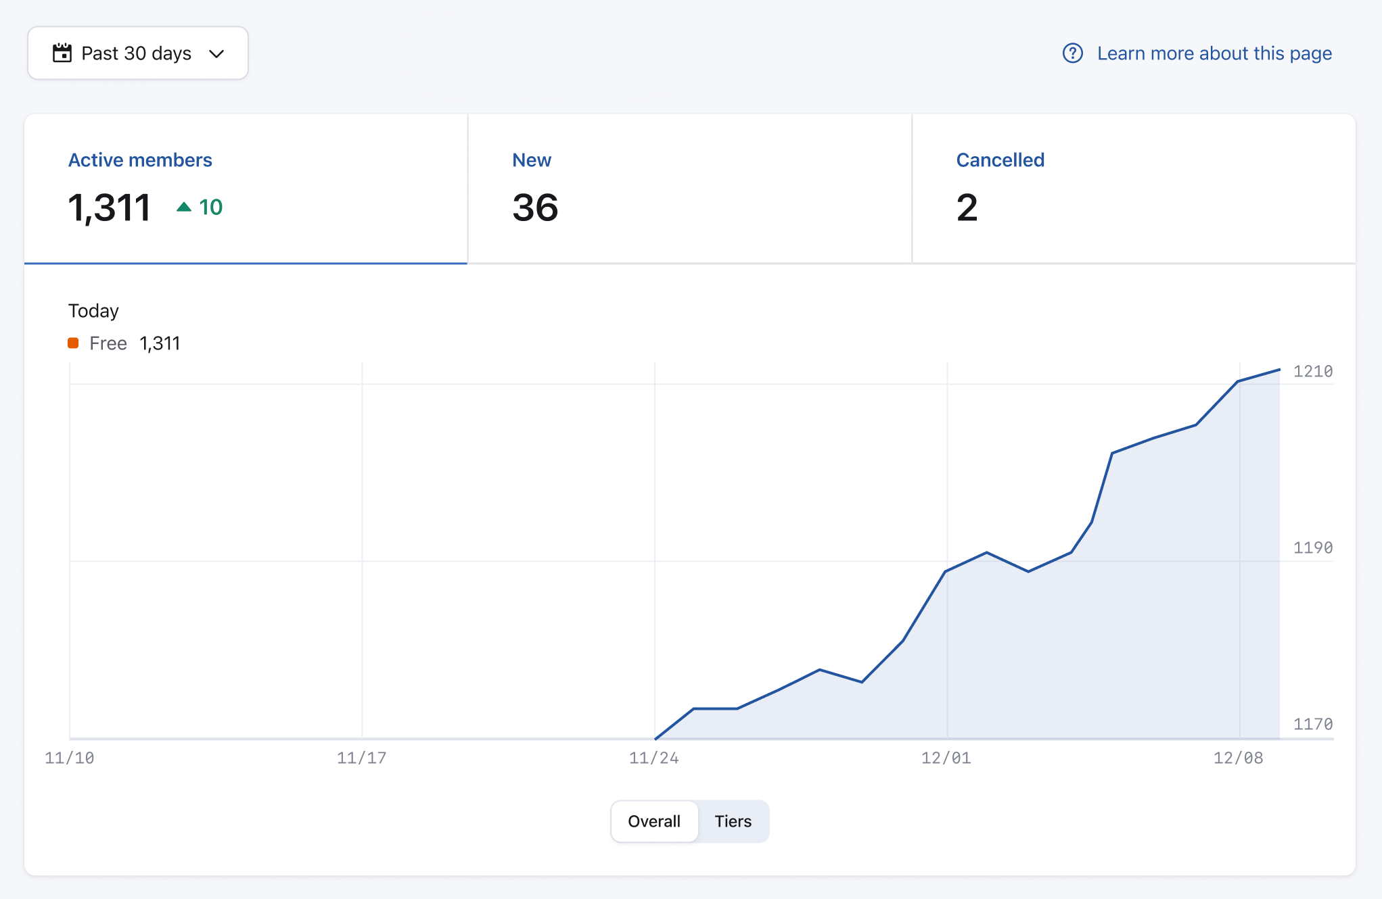Click the 12/08 date label on axis
Screen dimensions: 1382x899
coord(1238,758)
